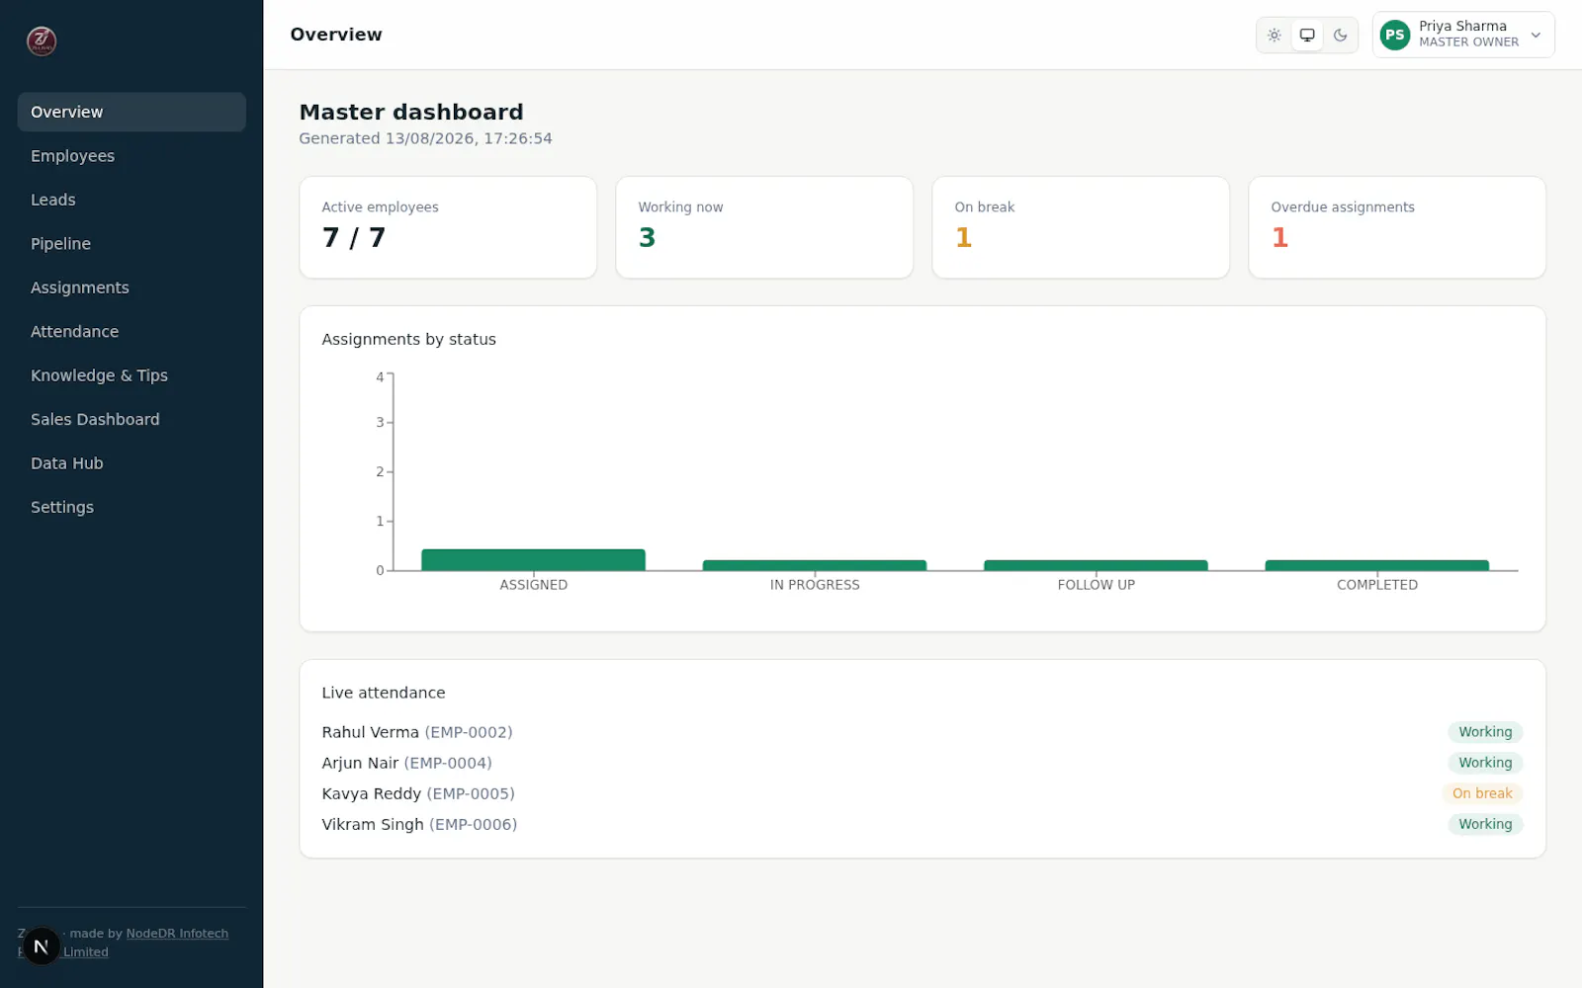Switch to light theme sun icon
Image resolution: width=1582 pixels, height=988 pixels.
point(1274,35)
